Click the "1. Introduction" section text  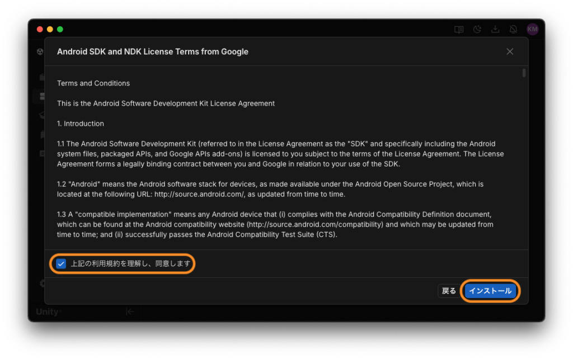(x=81, y=124)
